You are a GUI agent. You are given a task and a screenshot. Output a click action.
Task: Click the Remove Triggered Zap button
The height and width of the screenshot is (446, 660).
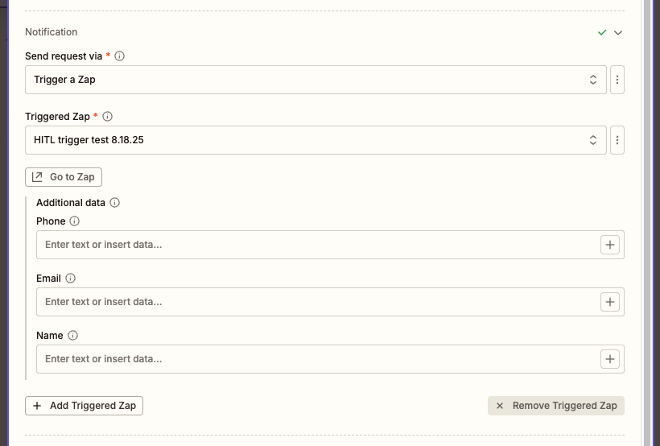click(x=555, y=406)
